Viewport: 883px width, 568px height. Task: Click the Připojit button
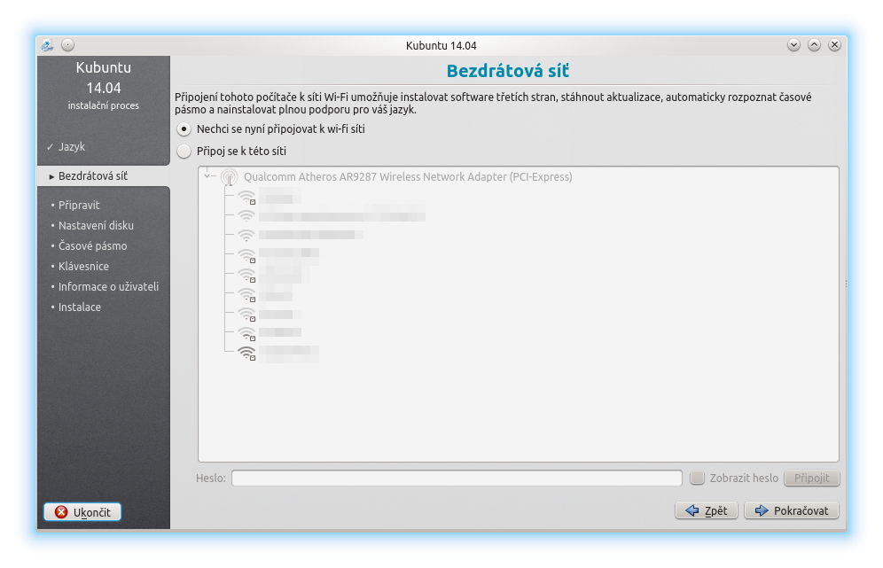point(811,478)
